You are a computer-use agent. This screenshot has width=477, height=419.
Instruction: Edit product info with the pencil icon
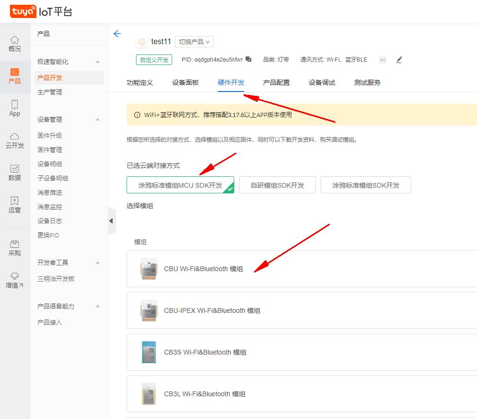click(x=399, y=59)
